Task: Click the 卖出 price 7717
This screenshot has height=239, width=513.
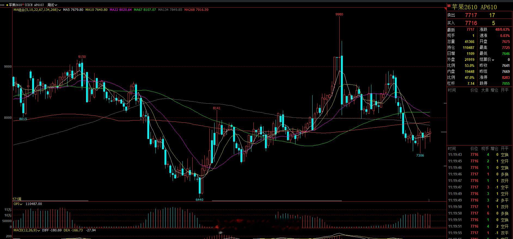Action: tap(471, 15)
